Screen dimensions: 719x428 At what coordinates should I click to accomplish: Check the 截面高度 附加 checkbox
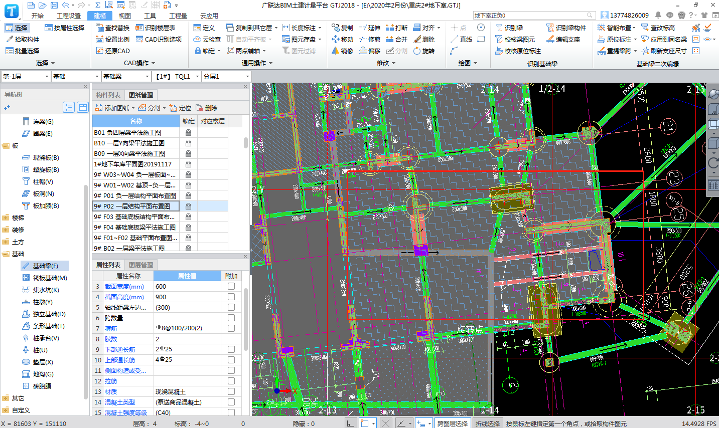click(x=231, y=297)
